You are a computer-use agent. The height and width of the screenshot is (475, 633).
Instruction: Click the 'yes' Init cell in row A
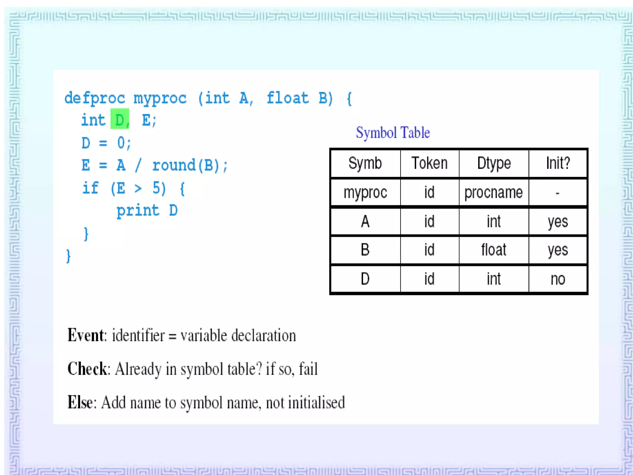tap(558, 221)
